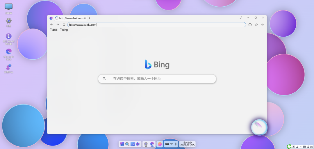Open the Start menu from taskbar
314x149 pixels.
pos(122,144)
